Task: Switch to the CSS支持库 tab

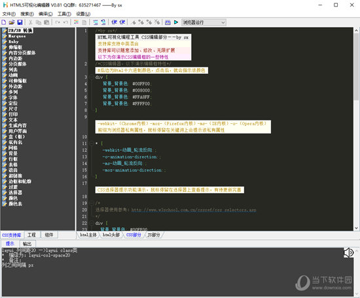Action: click(12, 235)
